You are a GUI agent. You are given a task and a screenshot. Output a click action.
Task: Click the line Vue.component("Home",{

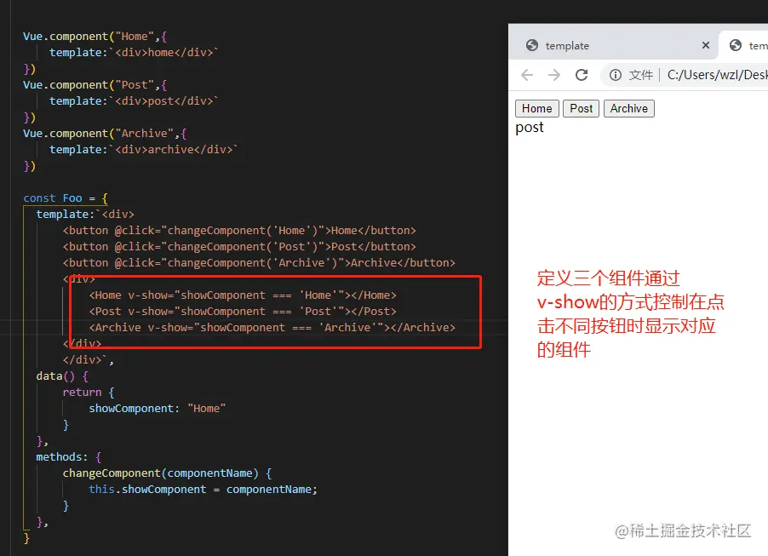coord(95,37)
